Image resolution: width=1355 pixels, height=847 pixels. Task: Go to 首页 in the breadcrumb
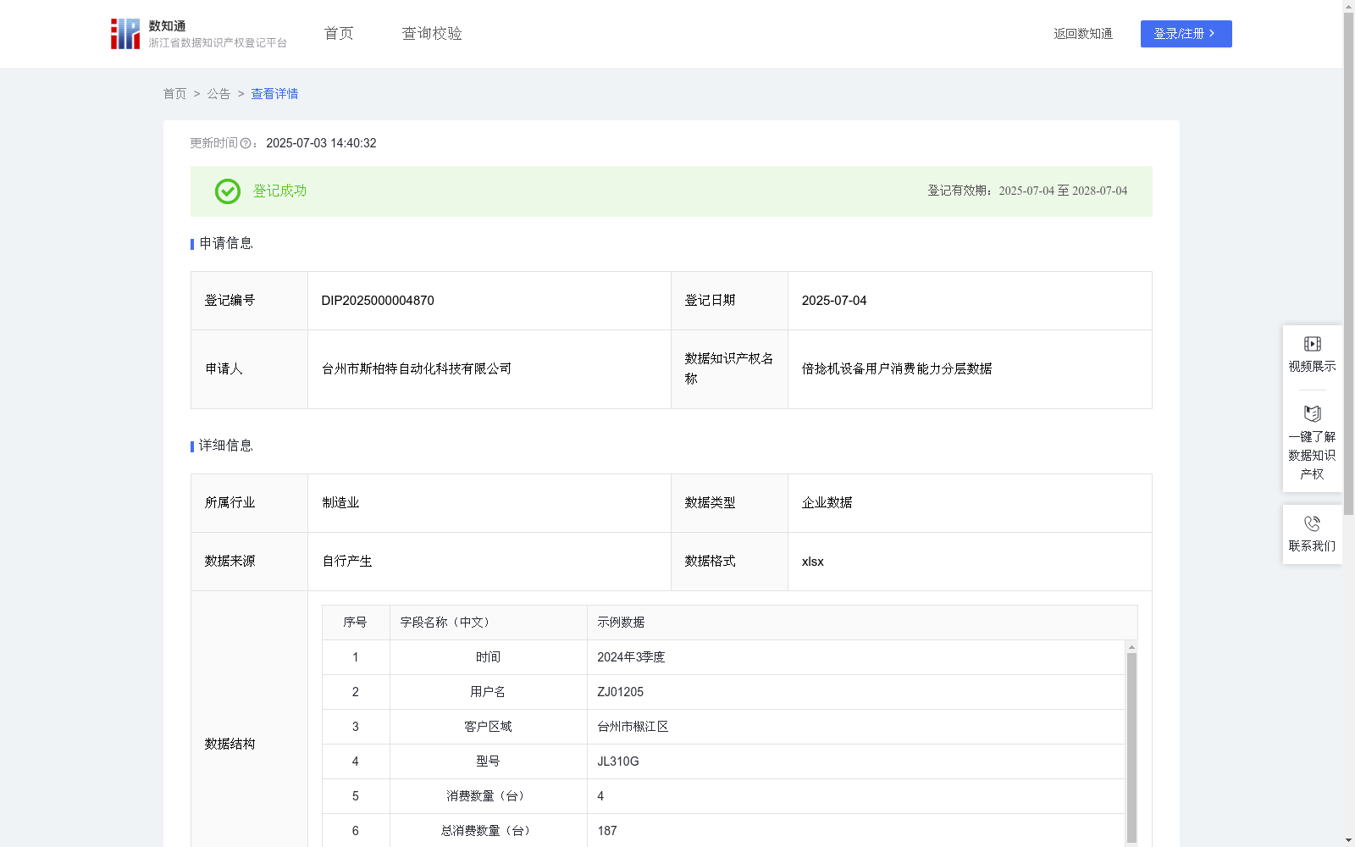click(174, 94)
